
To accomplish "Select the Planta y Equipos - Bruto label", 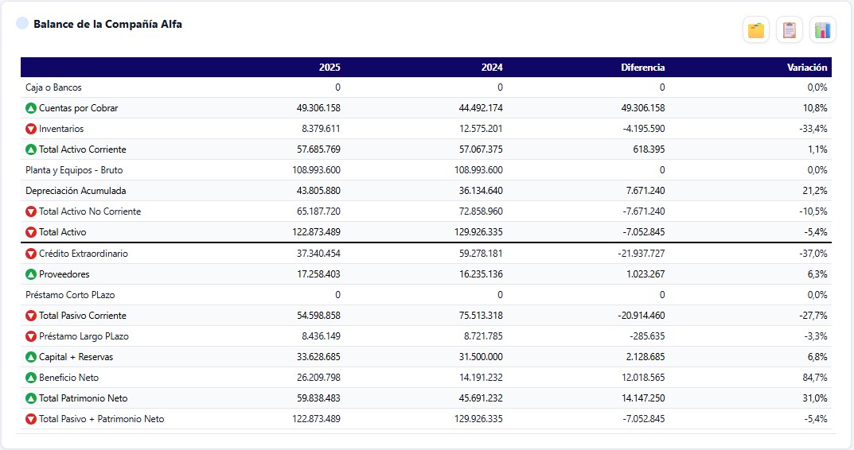I will pyautogui.click(x=74, y=170).
